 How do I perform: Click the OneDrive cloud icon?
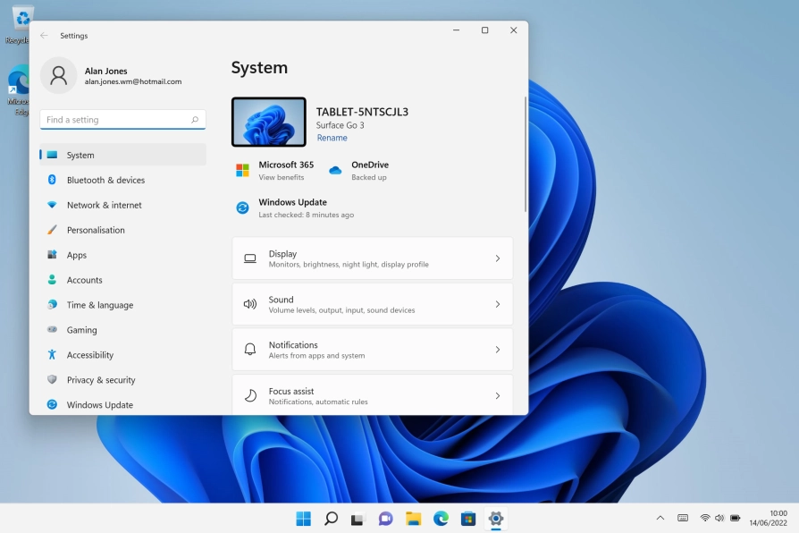tap(335, 169)
